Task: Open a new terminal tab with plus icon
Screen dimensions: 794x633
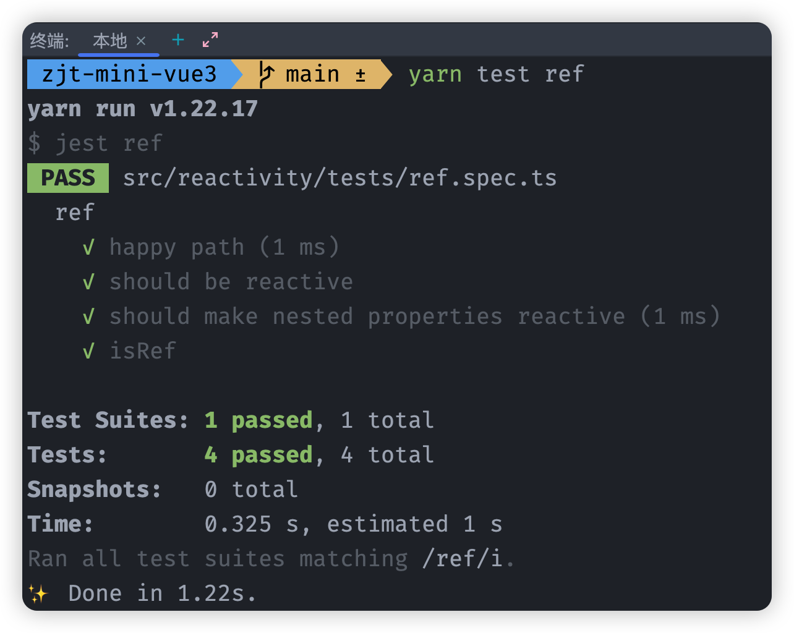Action: (x=178, y=40)
